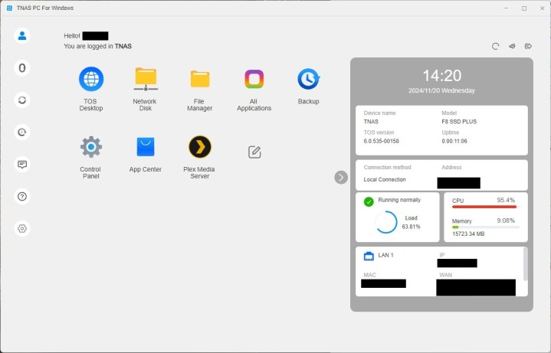Open the Backup app
This screenshot has height=353, width=551.
308,79
